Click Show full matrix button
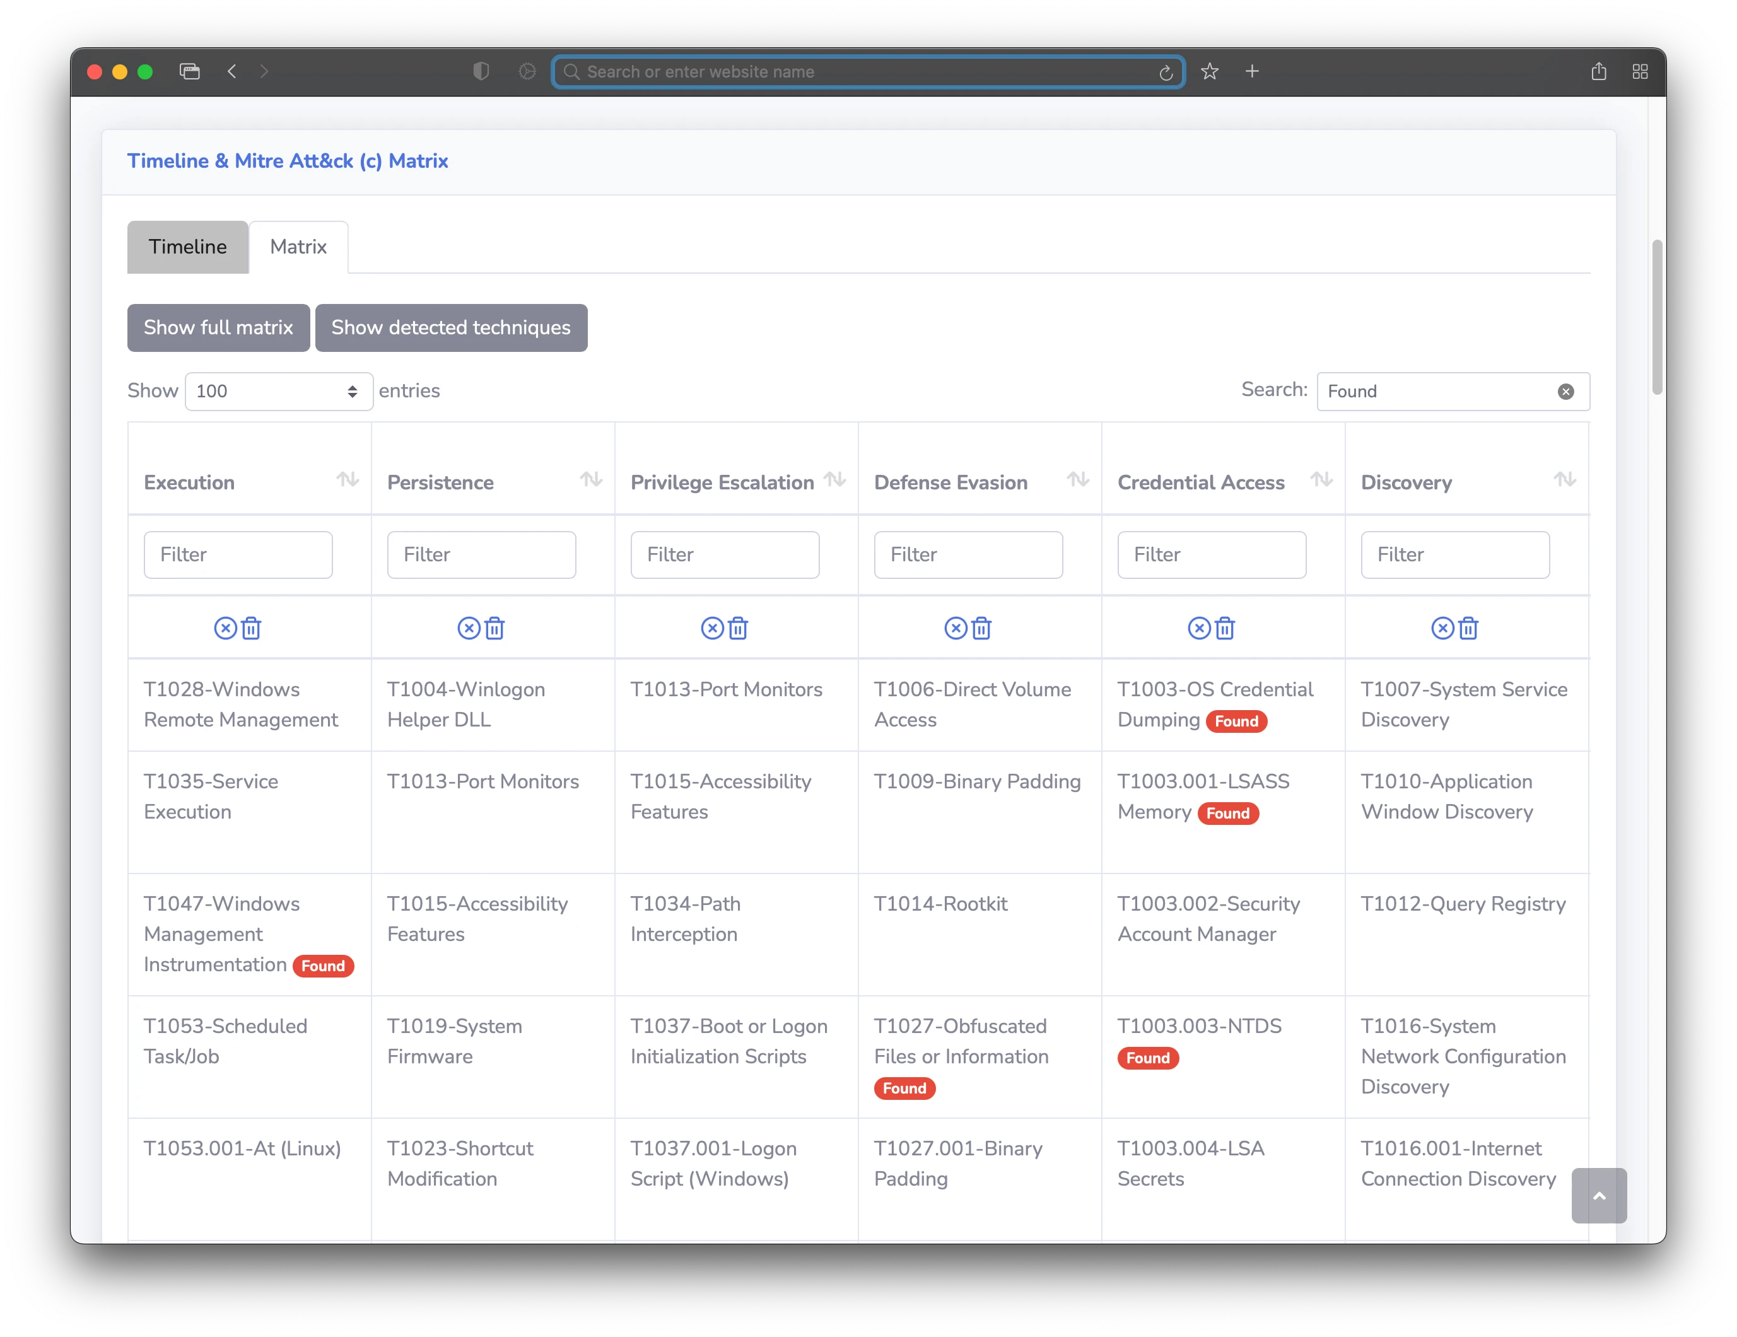 [x=218, y=328]
